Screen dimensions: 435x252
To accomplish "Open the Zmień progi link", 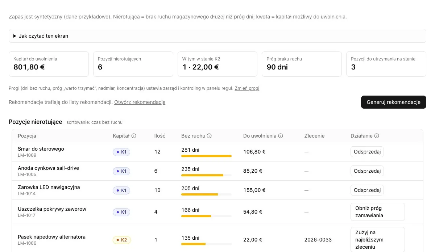I will click(247, 88).
